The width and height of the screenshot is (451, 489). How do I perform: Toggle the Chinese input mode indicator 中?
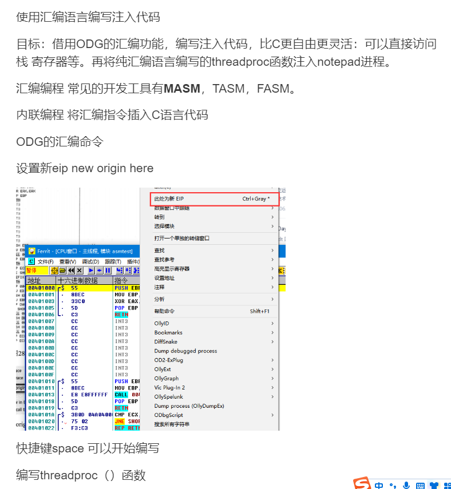coord(379,485)
